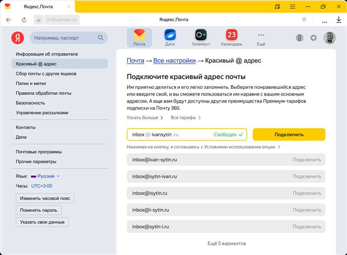Open the settings gear icon
Image resolution: width=347 pixels, height=255 pixels.
tap(313, 38)
